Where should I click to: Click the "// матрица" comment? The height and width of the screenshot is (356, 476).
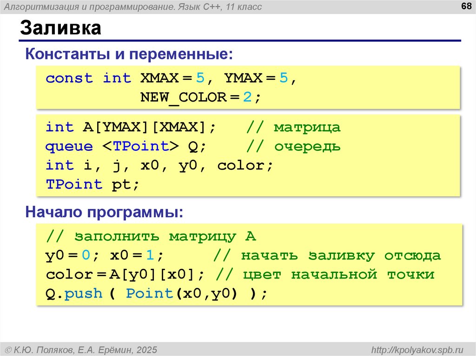point(293,127)
